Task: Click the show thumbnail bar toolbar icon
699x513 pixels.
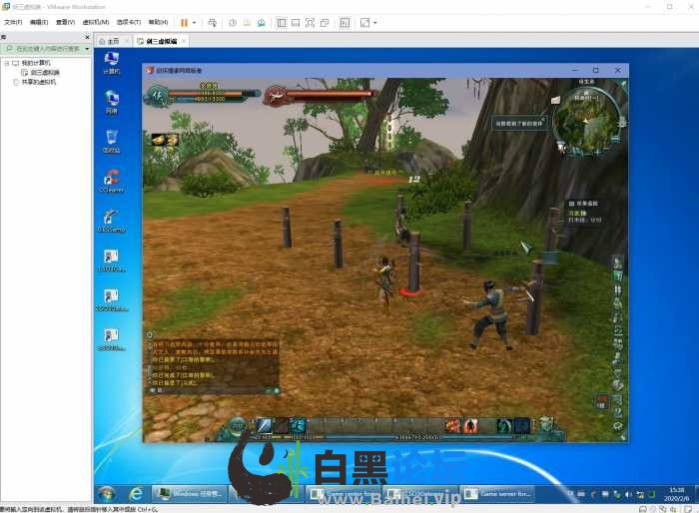Action: click(296, 22)
